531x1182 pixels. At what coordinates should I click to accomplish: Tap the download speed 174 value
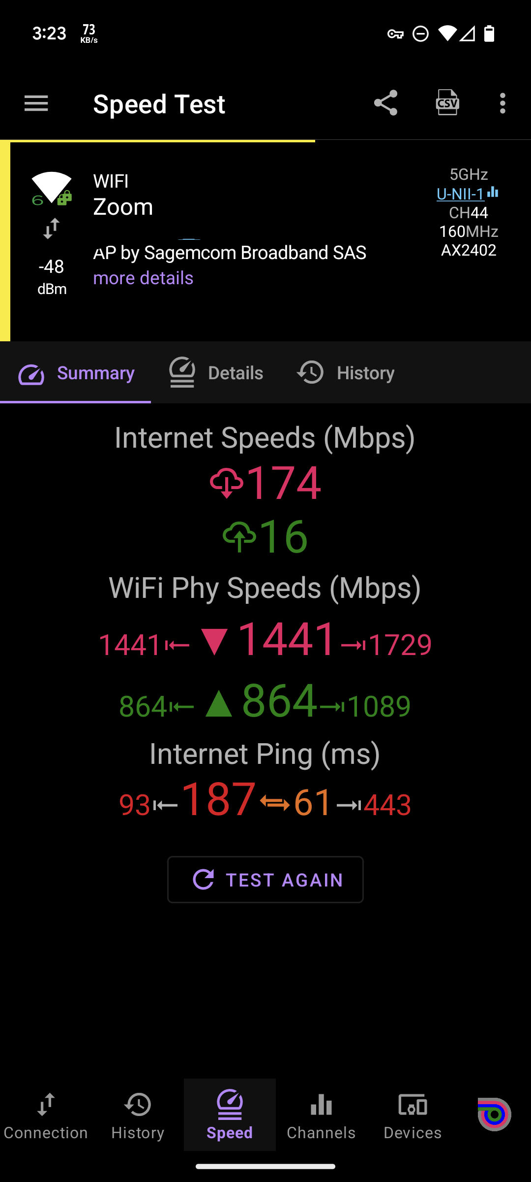click(284, 483)
